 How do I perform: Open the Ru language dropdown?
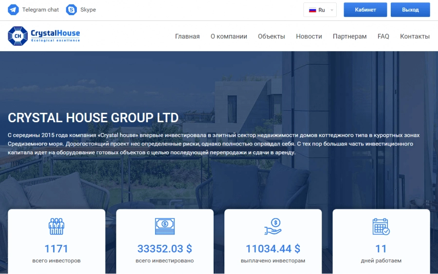click(320, 10)
